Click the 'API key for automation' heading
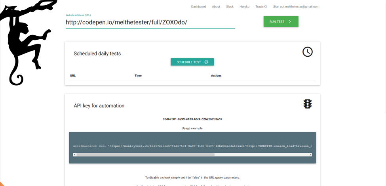386x186 pixels. [x=99, y=105]
